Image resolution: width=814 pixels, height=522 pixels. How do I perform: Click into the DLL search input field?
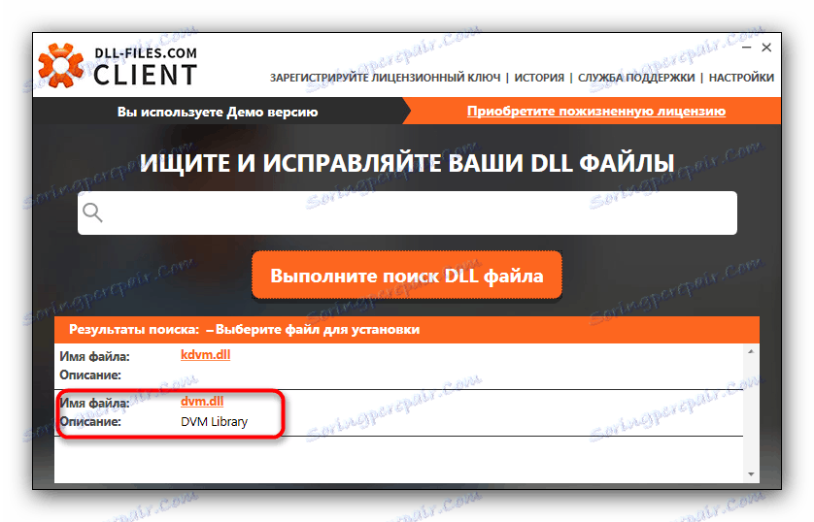tap(407, 212)
